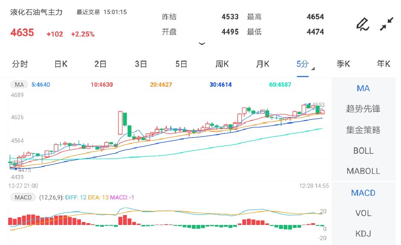Viewport: 401px width, 245px height.
Task: Click the MA 20:4627 legend value
Action: 161,85
